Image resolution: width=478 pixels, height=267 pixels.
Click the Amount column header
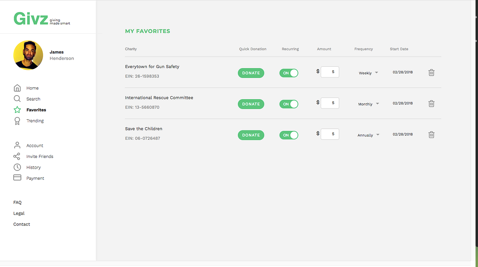tap(324, 49)
